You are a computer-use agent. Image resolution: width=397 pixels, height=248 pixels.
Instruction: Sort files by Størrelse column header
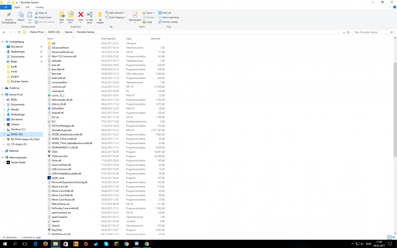pos(156,39)
